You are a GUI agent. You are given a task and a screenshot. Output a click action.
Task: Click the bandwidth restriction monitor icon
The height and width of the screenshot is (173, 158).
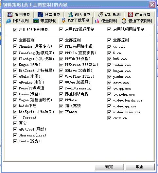(36, 21)
